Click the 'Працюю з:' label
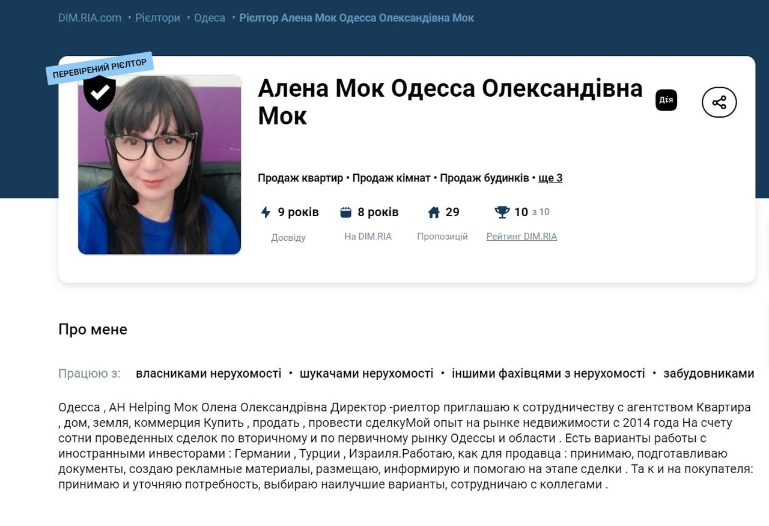 pyautogui.click(x=89, y=373)
